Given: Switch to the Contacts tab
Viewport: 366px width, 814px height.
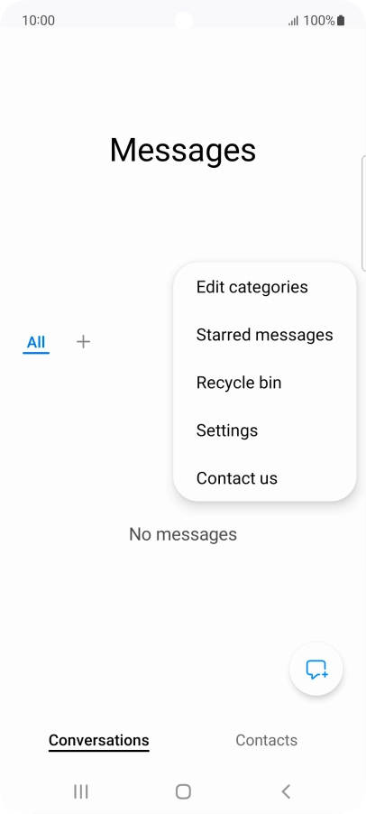Looking at the screenshot, I should click(267, 740).
